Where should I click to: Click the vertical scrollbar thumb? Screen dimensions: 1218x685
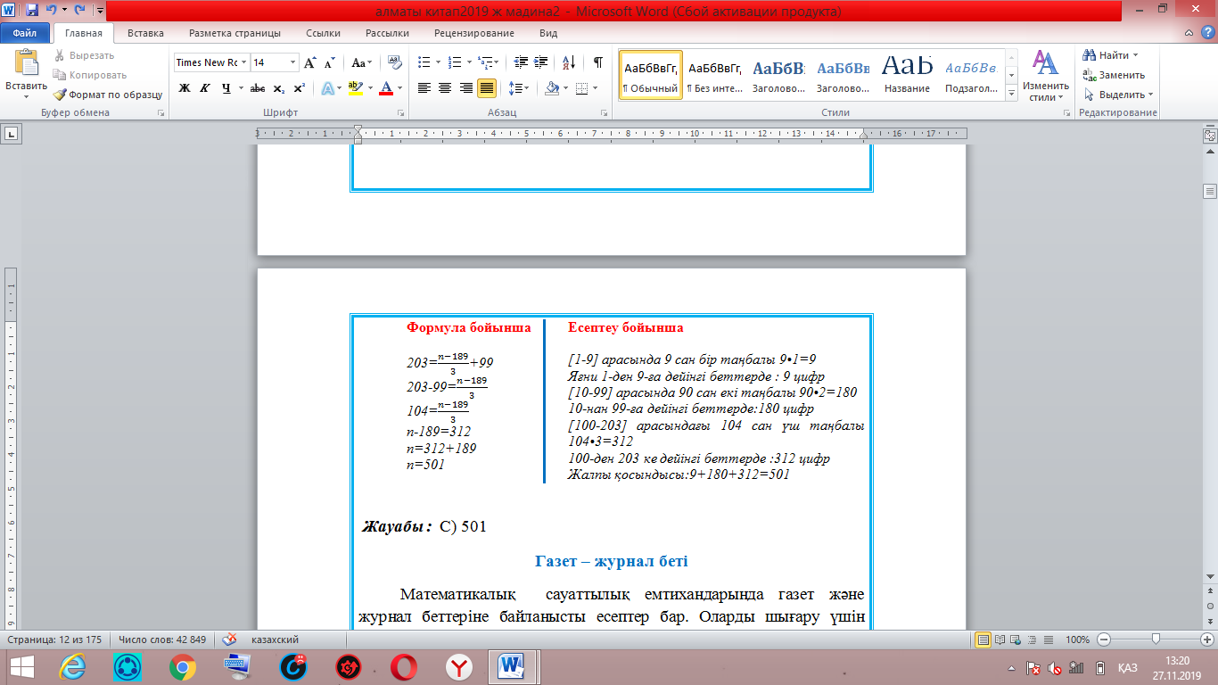1210,191
